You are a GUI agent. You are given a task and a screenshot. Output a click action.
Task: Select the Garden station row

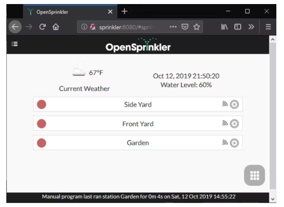point(138,143)
